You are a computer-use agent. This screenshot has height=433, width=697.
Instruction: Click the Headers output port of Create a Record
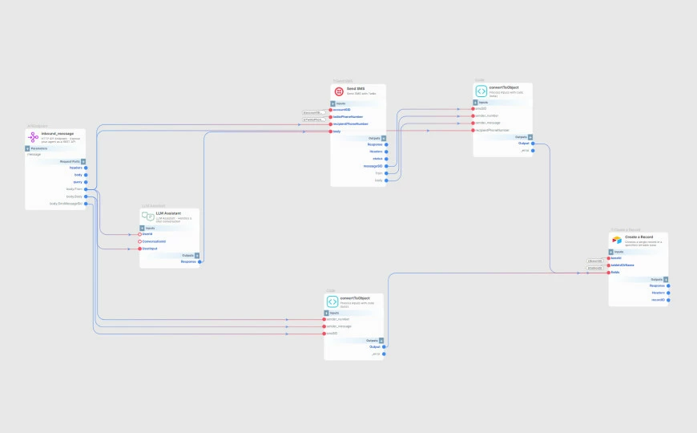(668, 293)
